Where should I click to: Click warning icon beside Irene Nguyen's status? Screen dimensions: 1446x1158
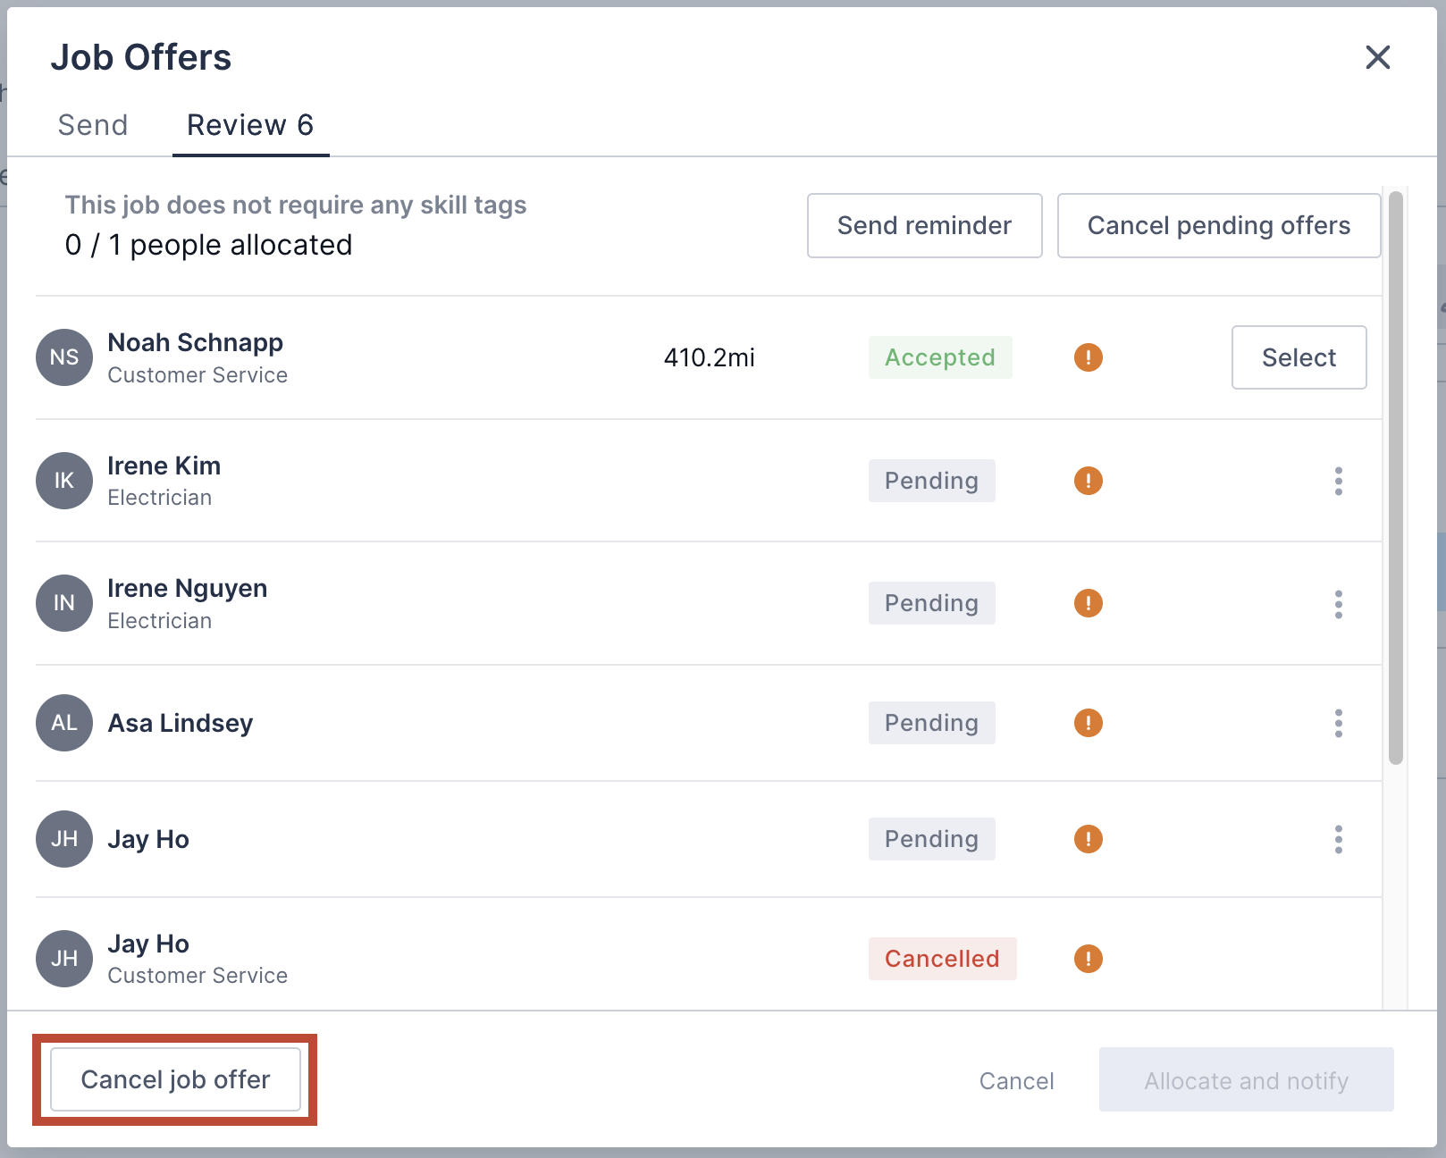(1088, 603)
